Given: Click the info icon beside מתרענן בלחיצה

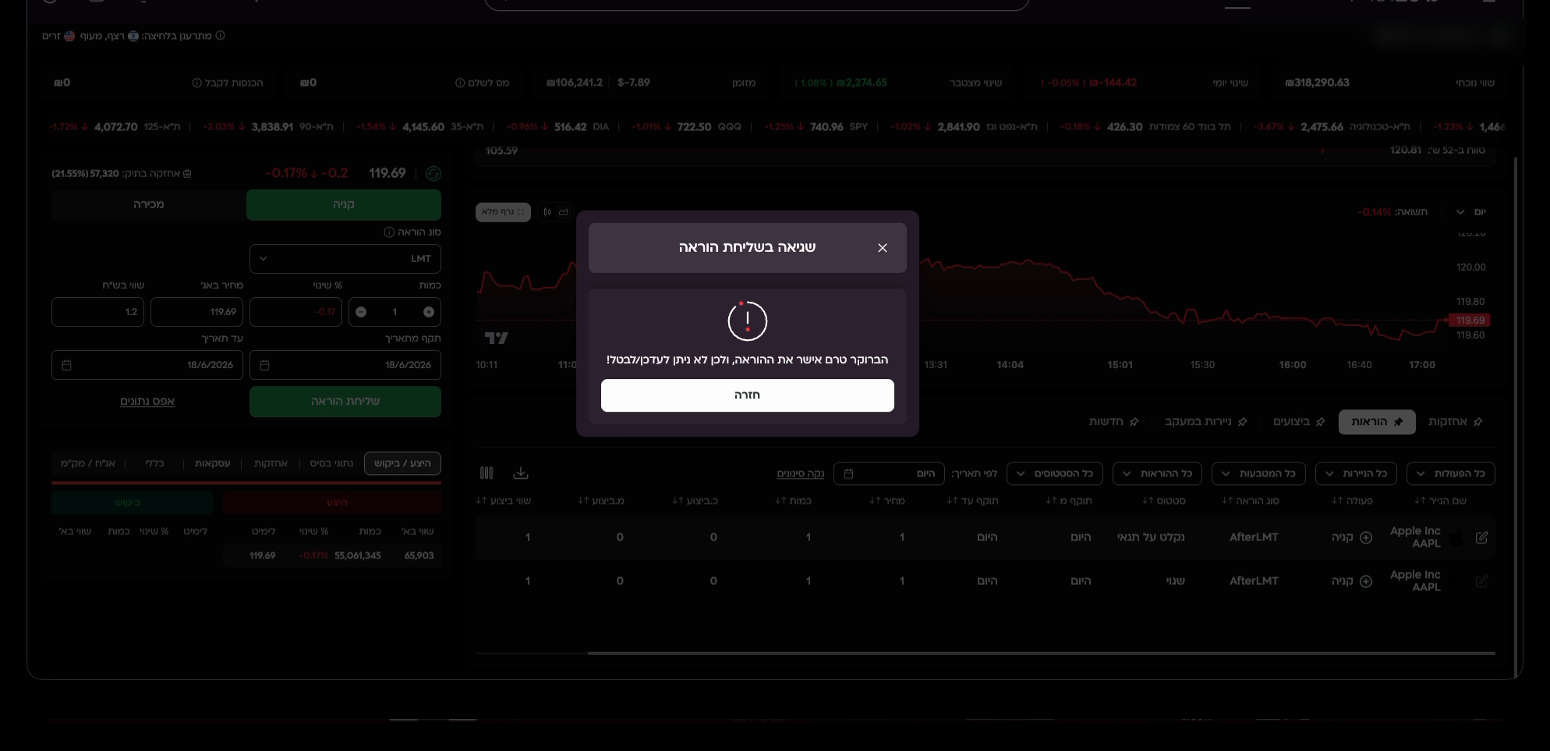Looking at the screenshot, I should [220, 35].
